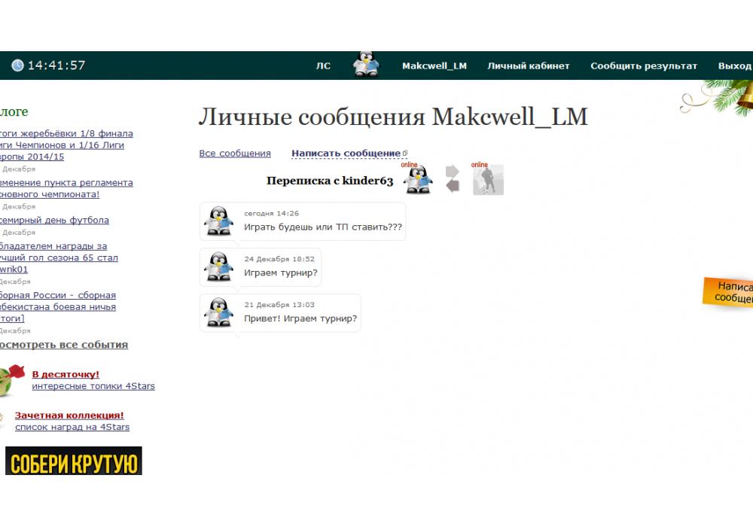Open 'список наград на 4Stars' link
Screen dimensions: 753x527
(x=72, y=427)
